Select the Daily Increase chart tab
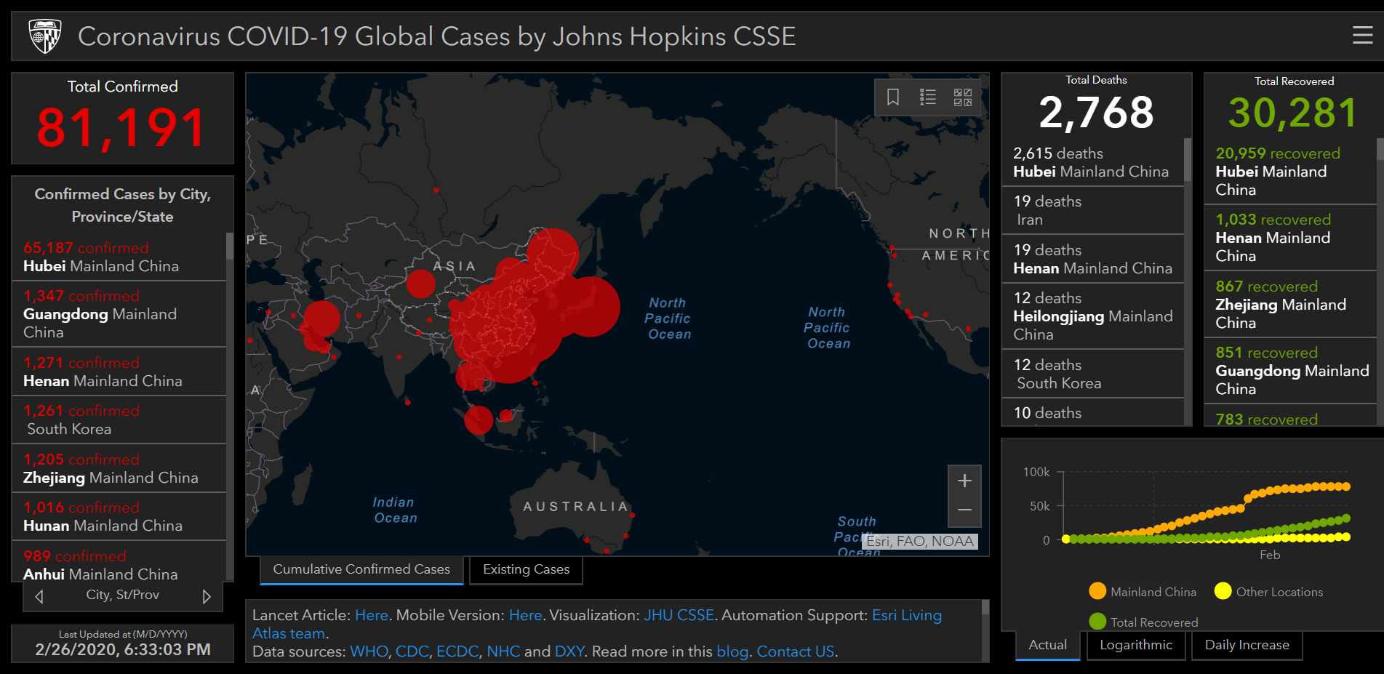 [1247, 645]
